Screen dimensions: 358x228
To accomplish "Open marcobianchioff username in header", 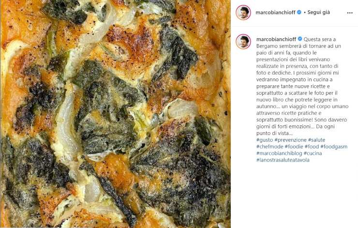I will [x=275, y=13].
